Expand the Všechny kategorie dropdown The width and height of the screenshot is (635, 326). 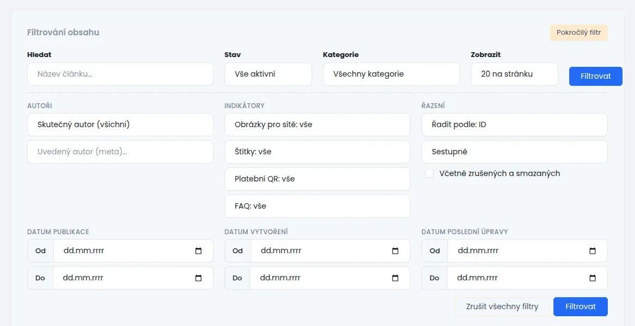(391, 74)
